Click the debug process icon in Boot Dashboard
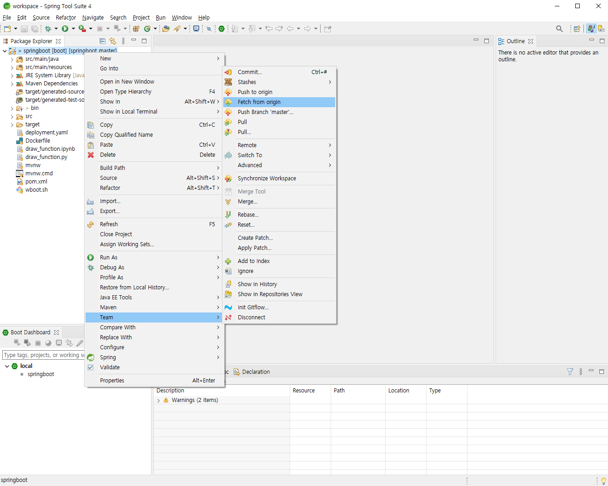Screen dimensions: 608x486 click(x=27, y=343)
